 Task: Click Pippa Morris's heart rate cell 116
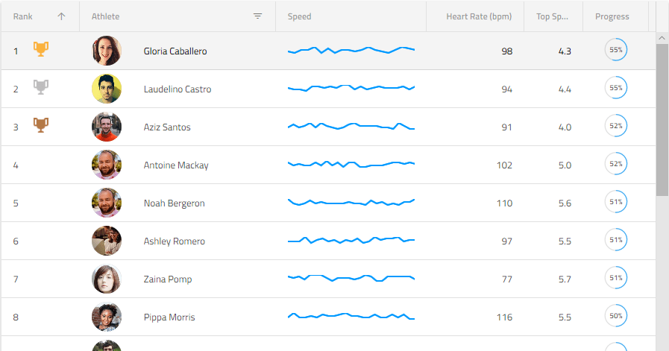tap(504, 317)
